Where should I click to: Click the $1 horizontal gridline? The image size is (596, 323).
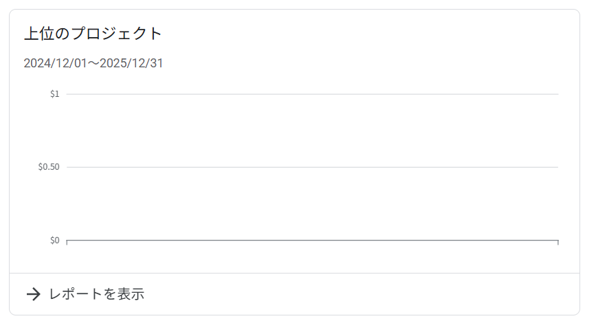pyautogui.click(x=313, y=94)
